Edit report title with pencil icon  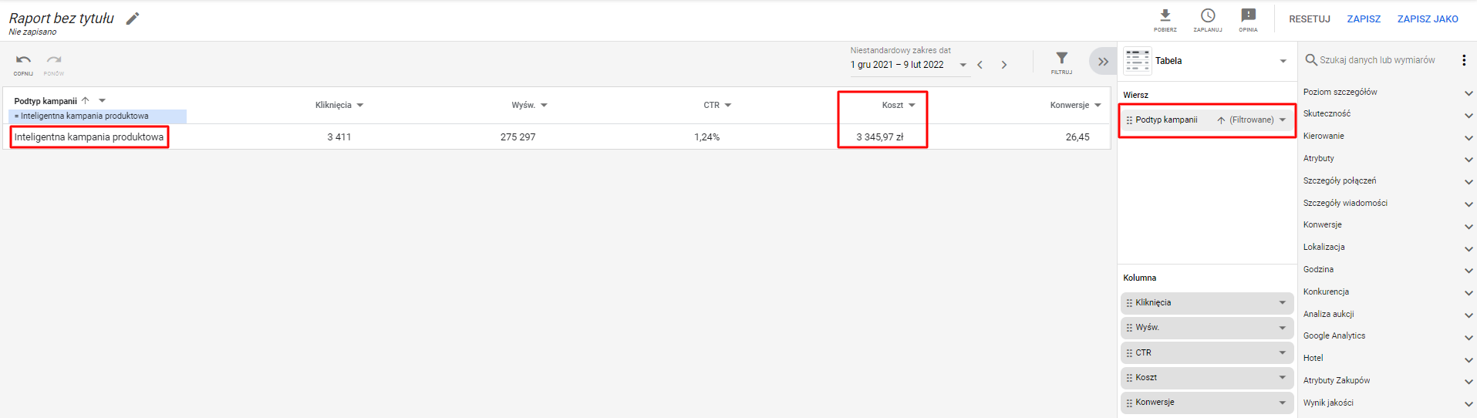[x=133, y=19]
